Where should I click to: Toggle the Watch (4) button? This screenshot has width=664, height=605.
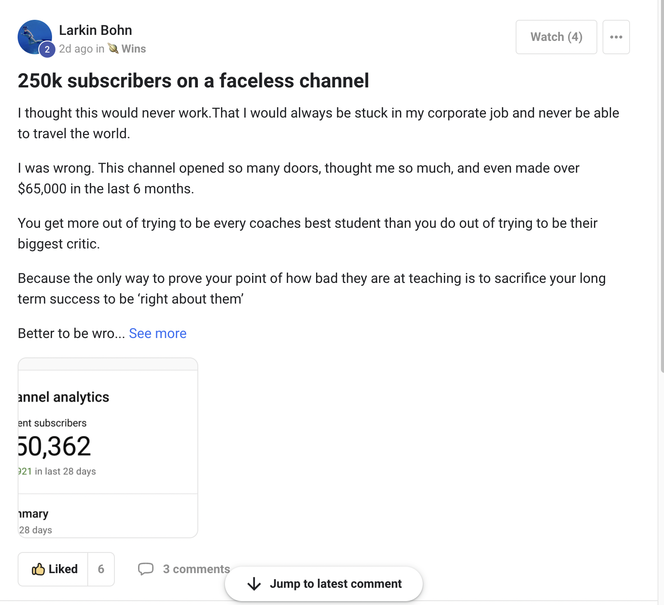click(x=556, y=37)
